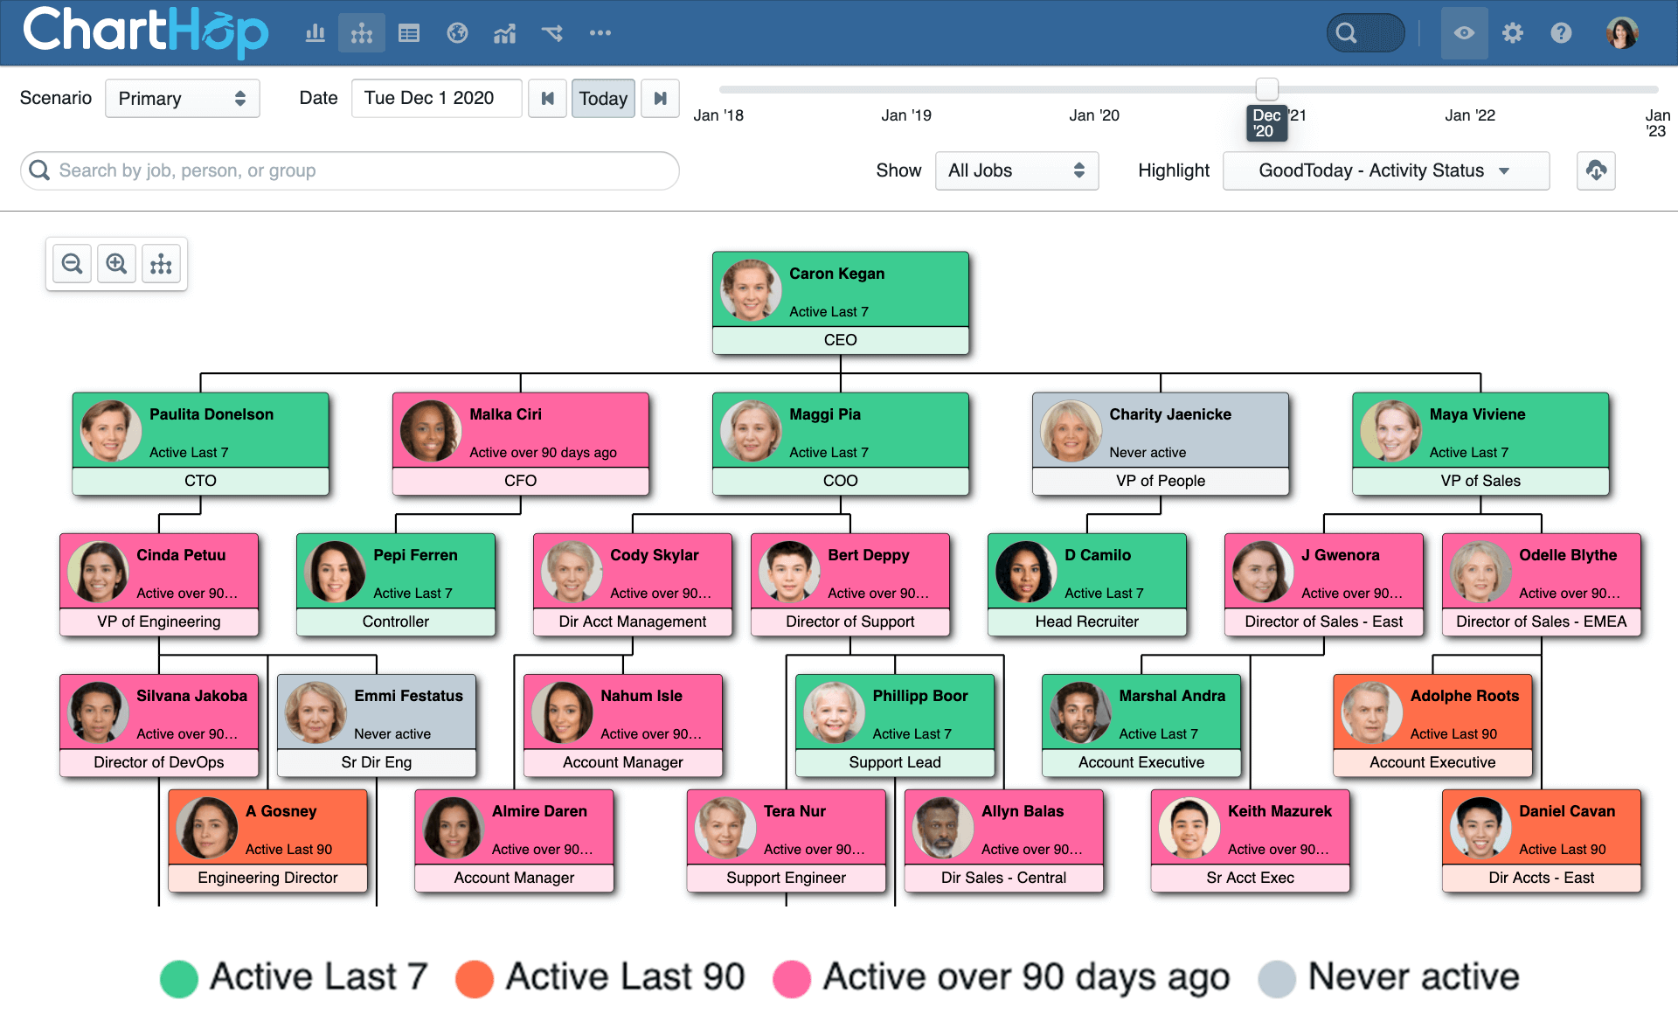Open the bar chart dashboard view
Screen dimensions: 1678x1021
pos(315,33)
